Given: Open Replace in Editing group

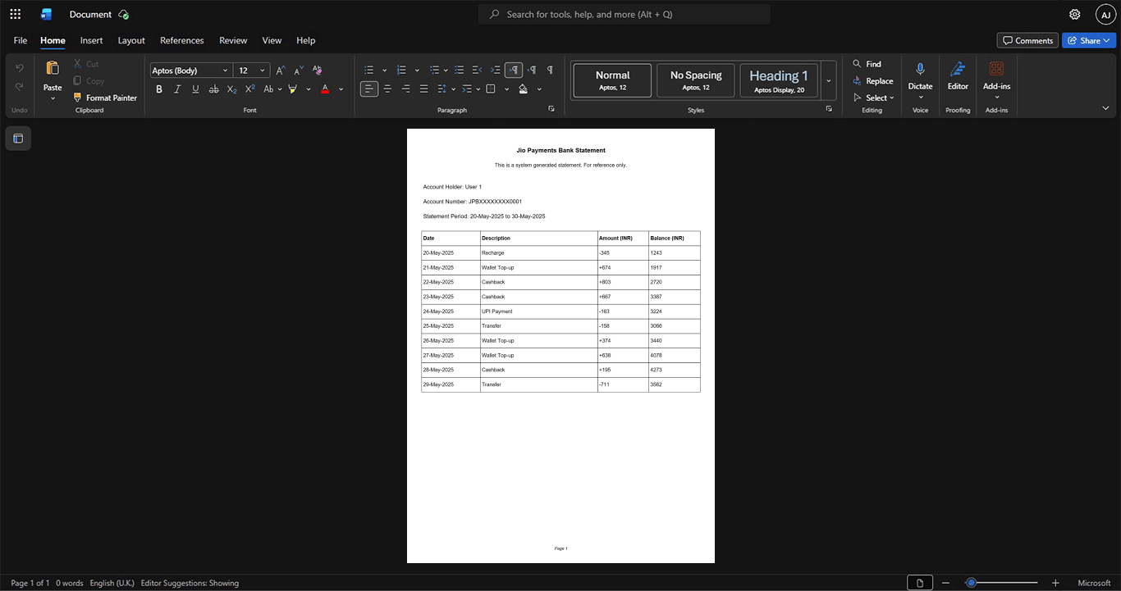Looking at the screenshot, I should pos(872,81).
